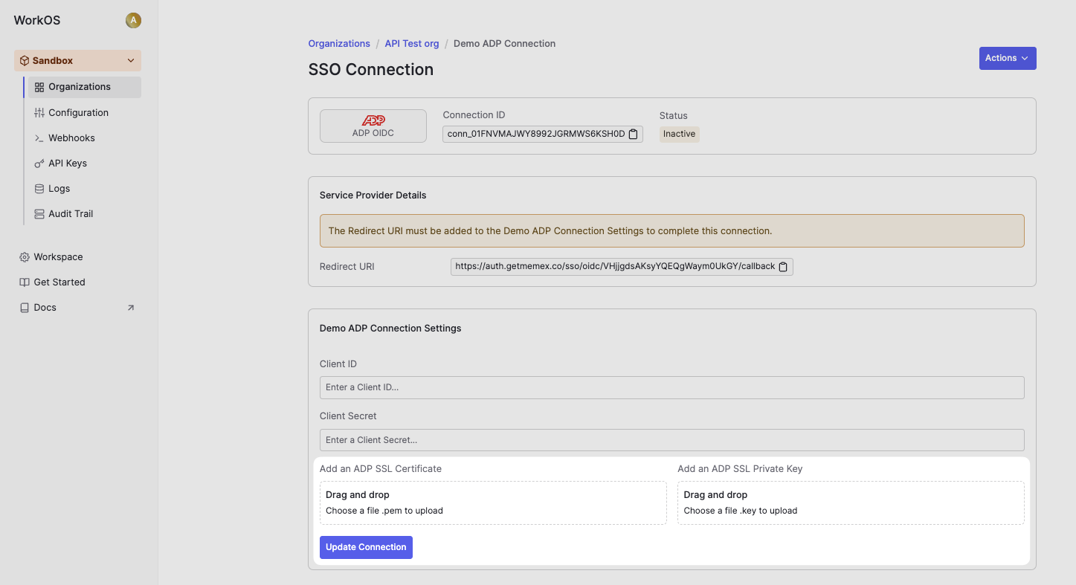
Task: Copy the Connection ID to clipboard
Action: pos(634,134)
